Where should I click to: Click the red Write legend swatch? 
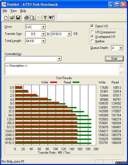pos(53,82)
